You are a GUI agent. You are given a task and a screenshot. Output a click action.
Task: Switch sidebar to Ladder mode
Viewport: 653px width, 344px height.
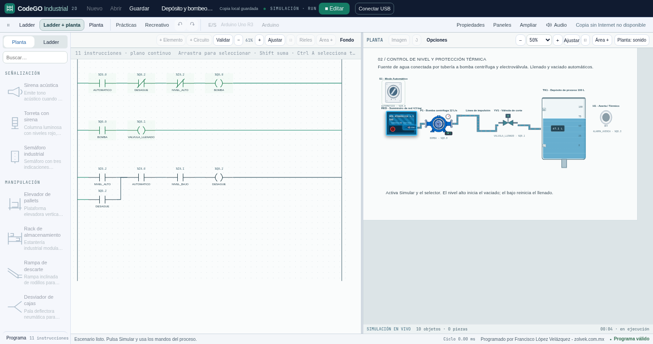(51, 42)
